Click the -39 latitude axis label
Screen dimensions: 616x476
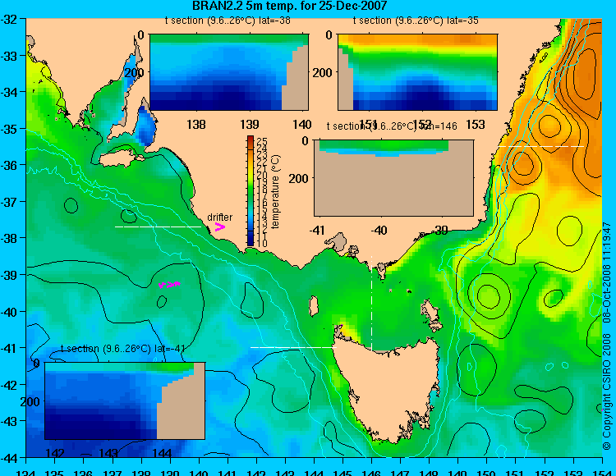(x=9, y=275)
